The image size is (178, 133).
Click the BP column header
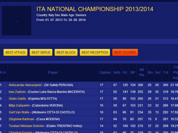tap(133, 73)
